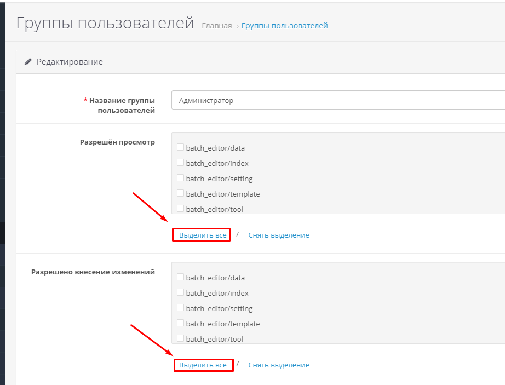Image resolution: width=505 pixels, height=385 pixels.
Task: Select batch_editor/tool checkbox under Разрешён просмотр
Action: point(180,209)
